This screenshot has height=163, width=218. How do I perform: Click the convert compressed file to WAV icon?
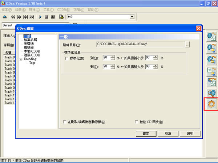211,82
